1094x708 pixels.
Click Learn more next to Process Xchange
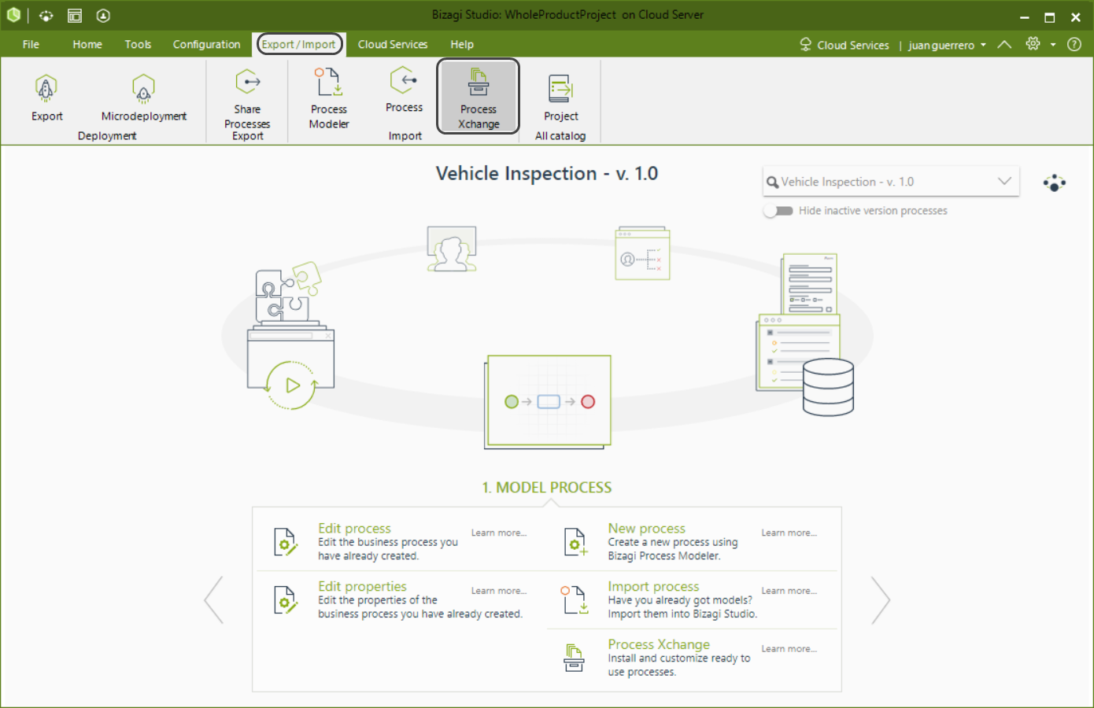789,650
